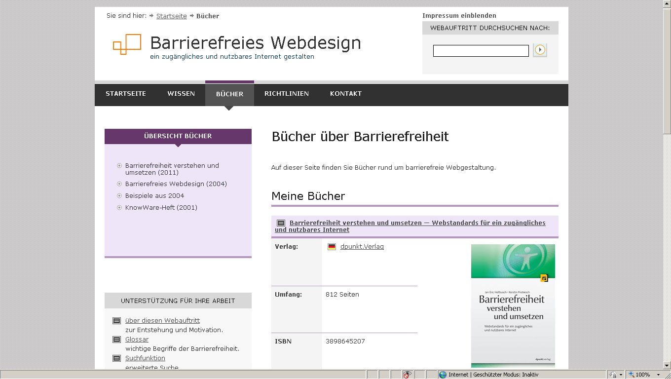Click the German flag icon beside dpunkt.Verlag
The width and height of the screenshot is (671, 379).
pos(331,246)
